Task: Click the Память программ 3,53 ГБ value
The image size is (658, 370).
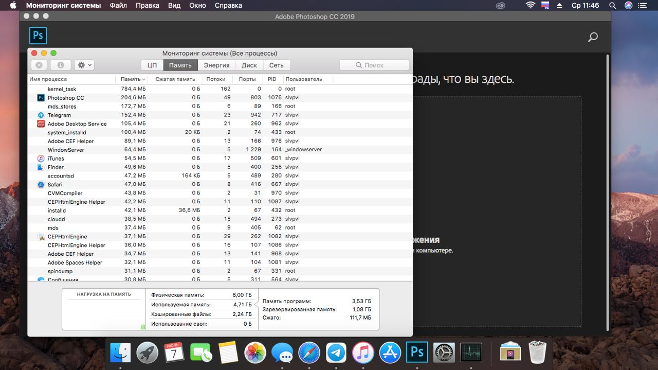Action: coord(361,301)
